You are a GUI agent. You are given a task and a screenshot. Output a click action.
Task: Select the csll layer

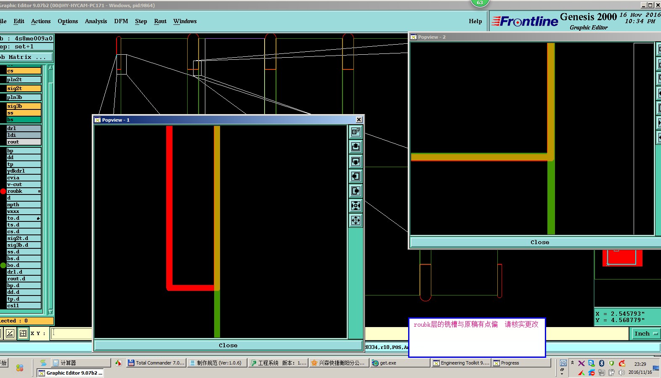[24, 306]
